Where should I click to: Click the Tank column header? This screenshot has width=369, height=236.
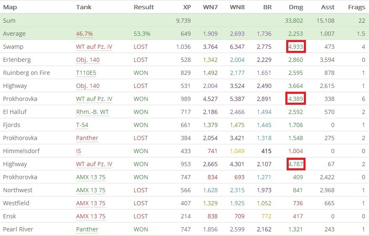tap(83, 7)
